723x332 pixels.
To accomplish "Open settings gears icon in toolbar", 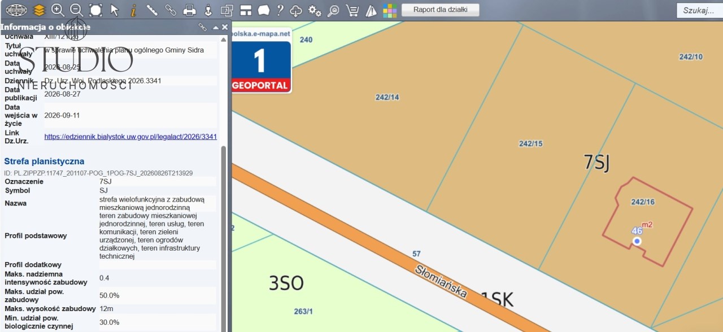I will [315, 10].
